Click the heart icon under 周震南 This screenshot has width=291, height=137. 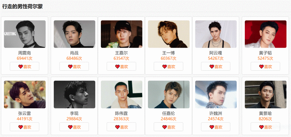tap(21, 67)
